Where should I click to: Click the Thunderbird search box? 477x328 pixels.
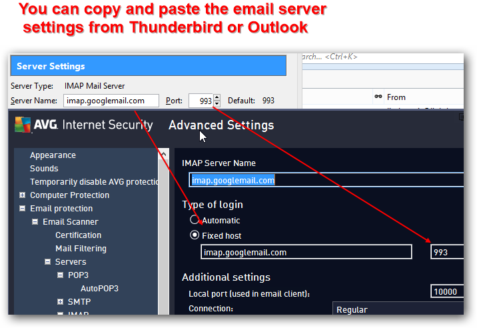click(383, 57)
